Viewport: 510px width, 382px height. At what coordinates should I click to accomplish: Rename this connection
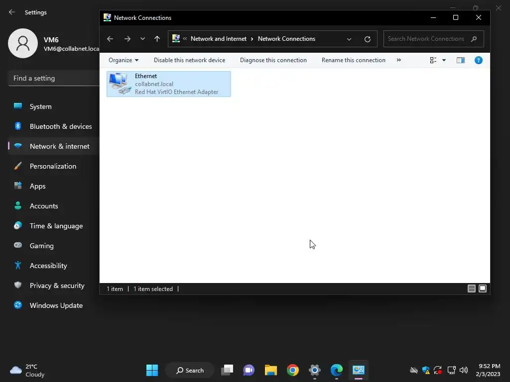click(x=353, y=60)
